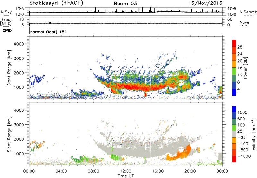257x178 pixels.
Task: Click the -500 tick on Velocity colorbar
Action: tap(243, 150)
